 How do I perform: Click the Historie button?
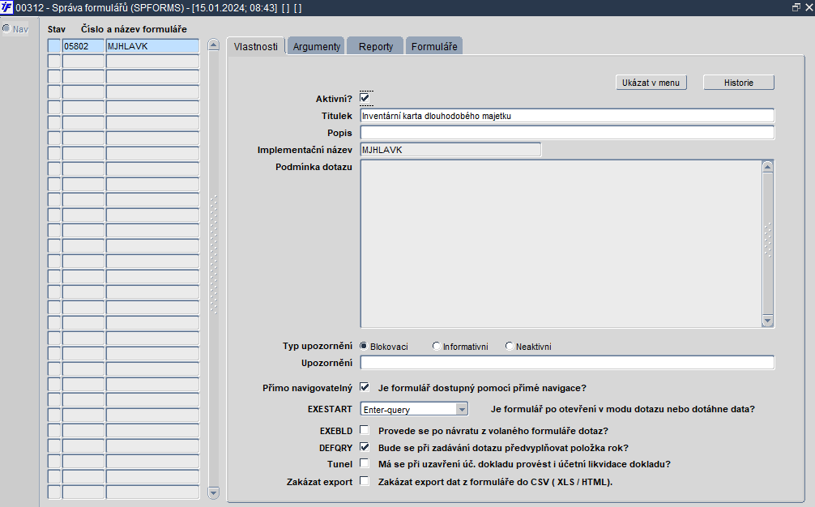tap(739, 83)
